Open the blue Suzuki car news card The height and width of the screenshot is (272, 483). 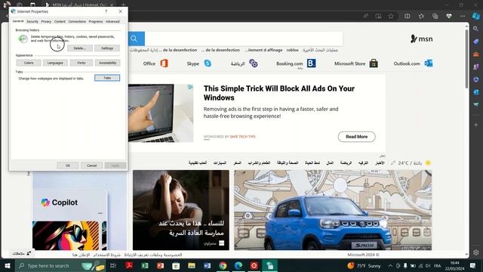[333, 210]
